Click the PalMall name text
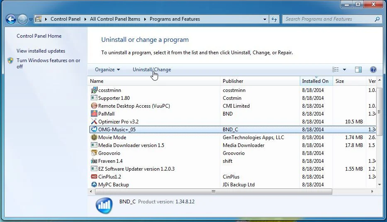The width and height of the screenshot is (387, 222). (106, 114)
